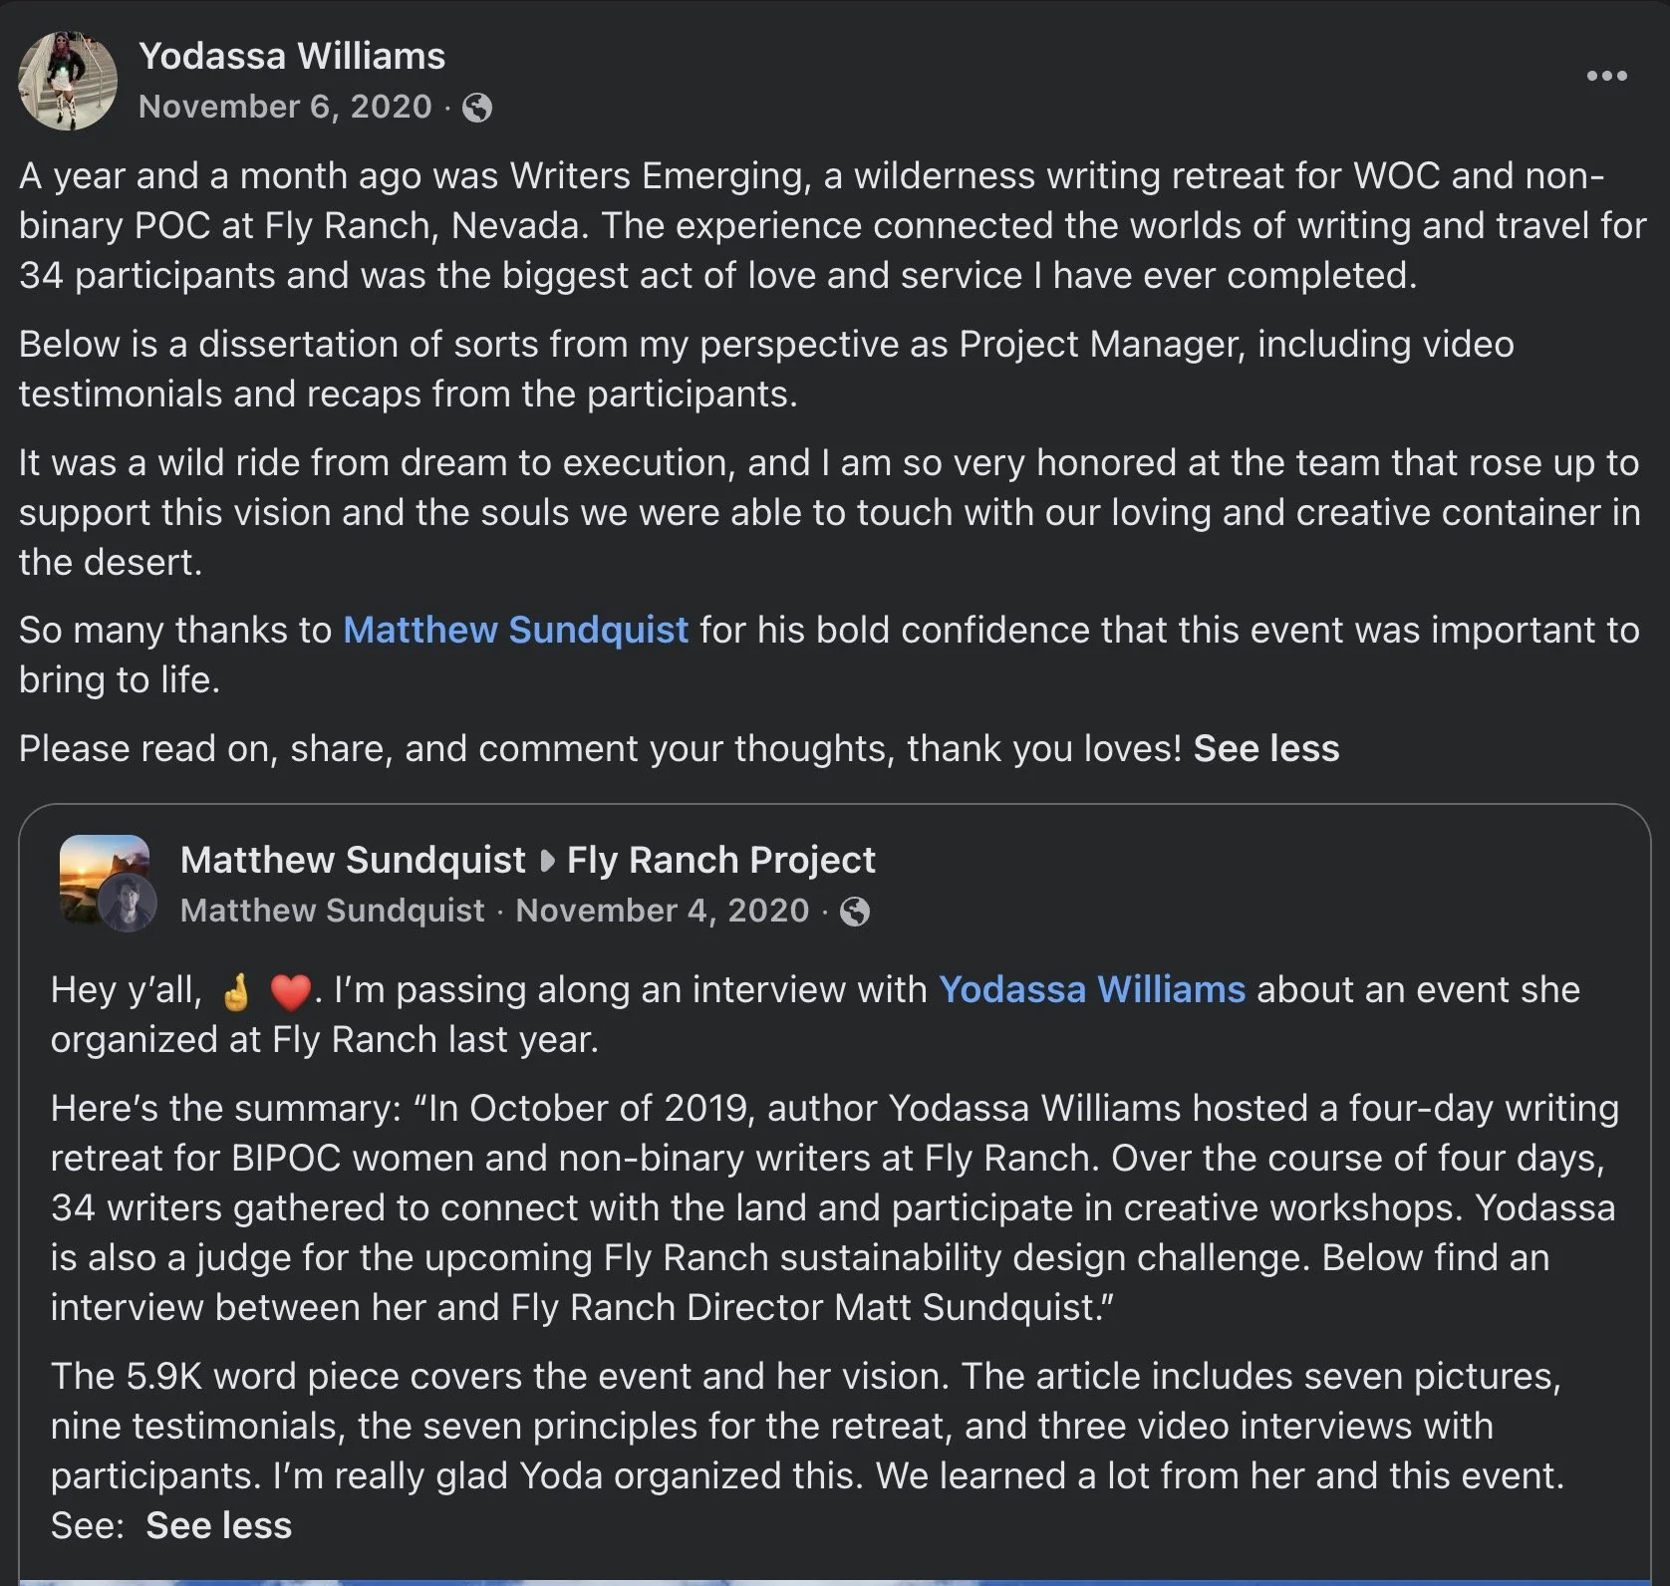Screen dimensions: 1670x1586
Task: Collapse the main post with See less
Action: [x=1266, y=749]
